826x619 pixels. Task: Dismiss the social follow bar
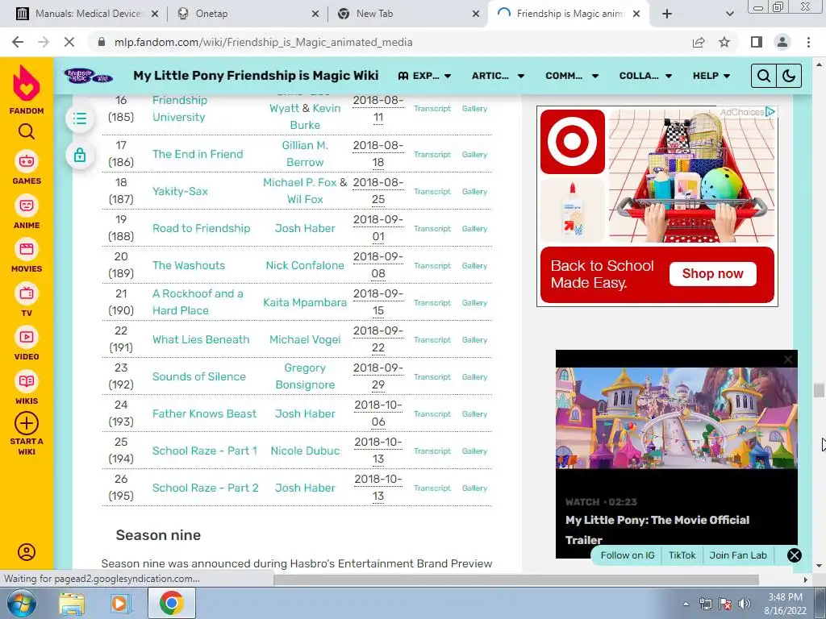[x=795, y=555]
